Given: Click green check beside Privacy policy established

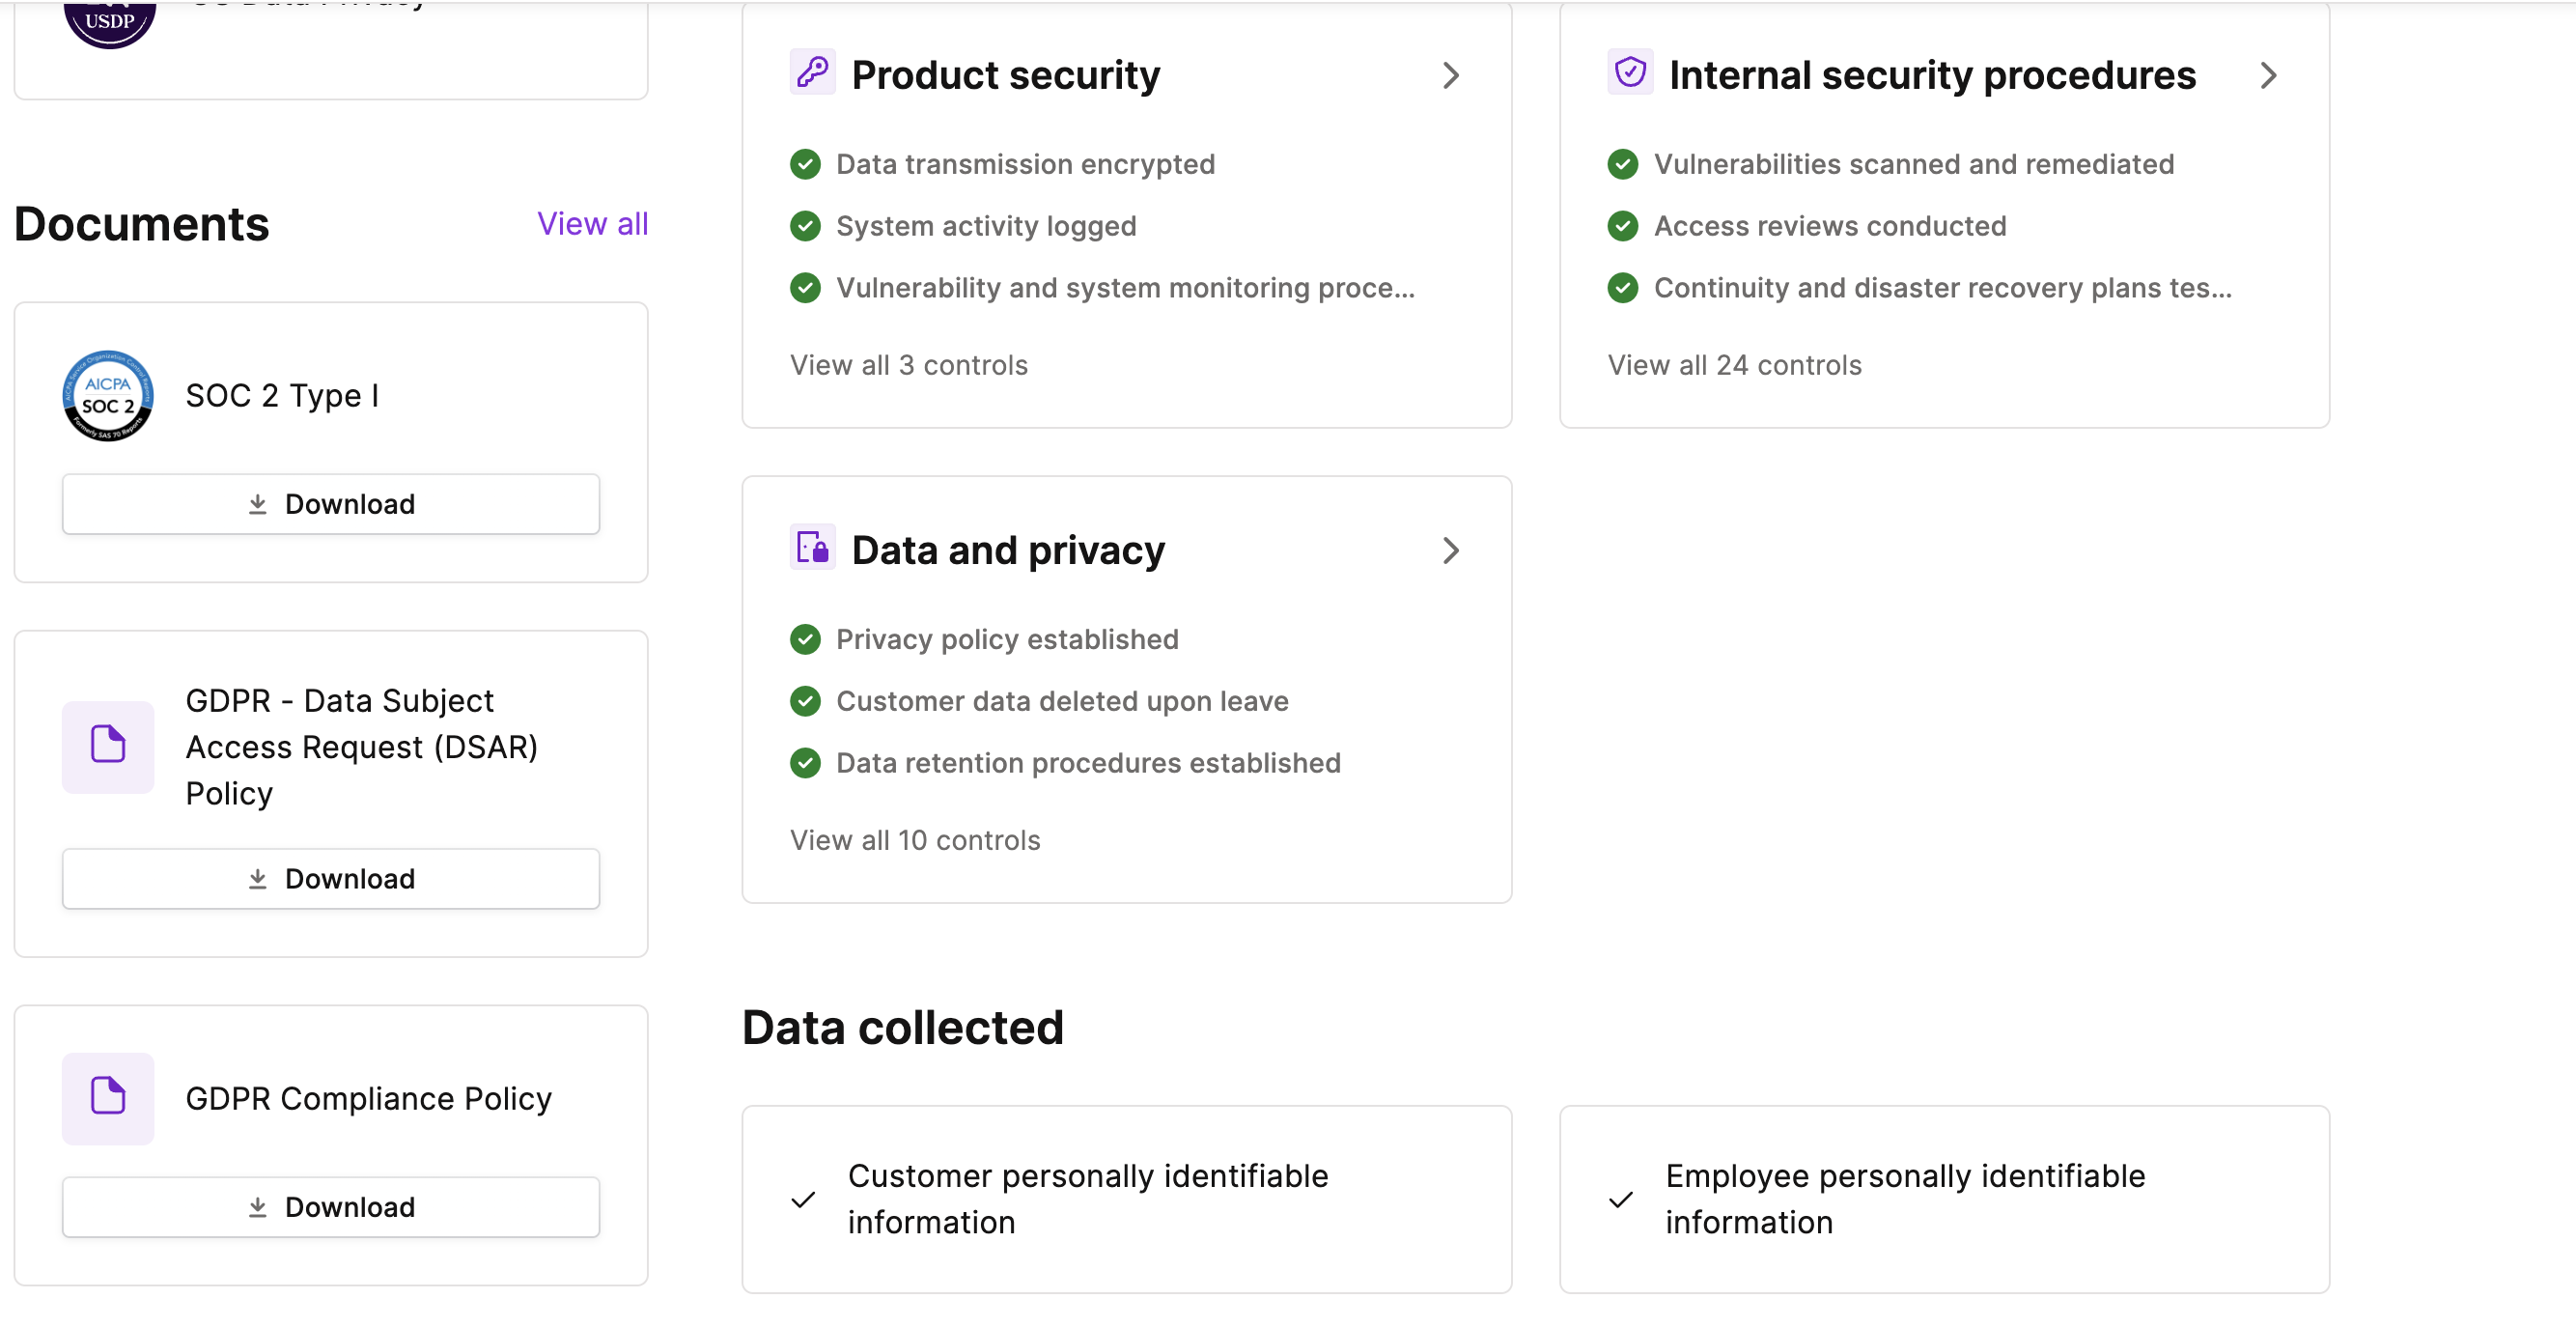Looking at the screenshot, I should click(x=805, y=639).
